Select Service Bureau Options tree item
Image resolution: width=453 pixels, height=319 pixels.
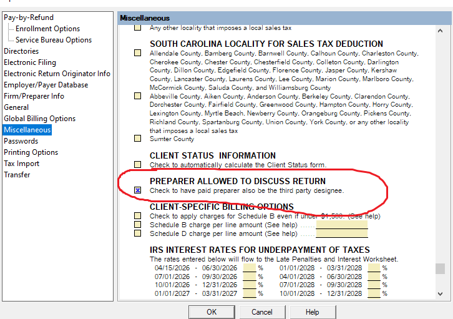[54, 40]
